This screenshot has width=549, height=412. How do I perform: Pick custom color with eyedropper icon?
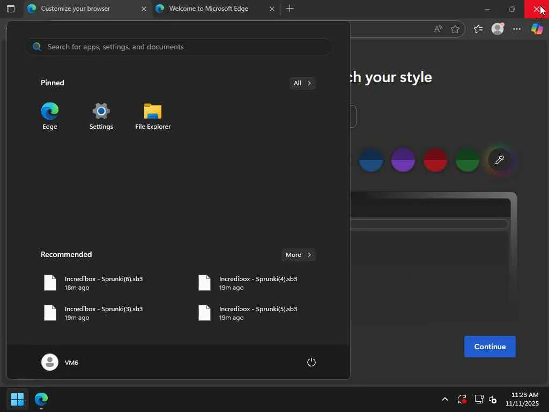click(499, 160)
